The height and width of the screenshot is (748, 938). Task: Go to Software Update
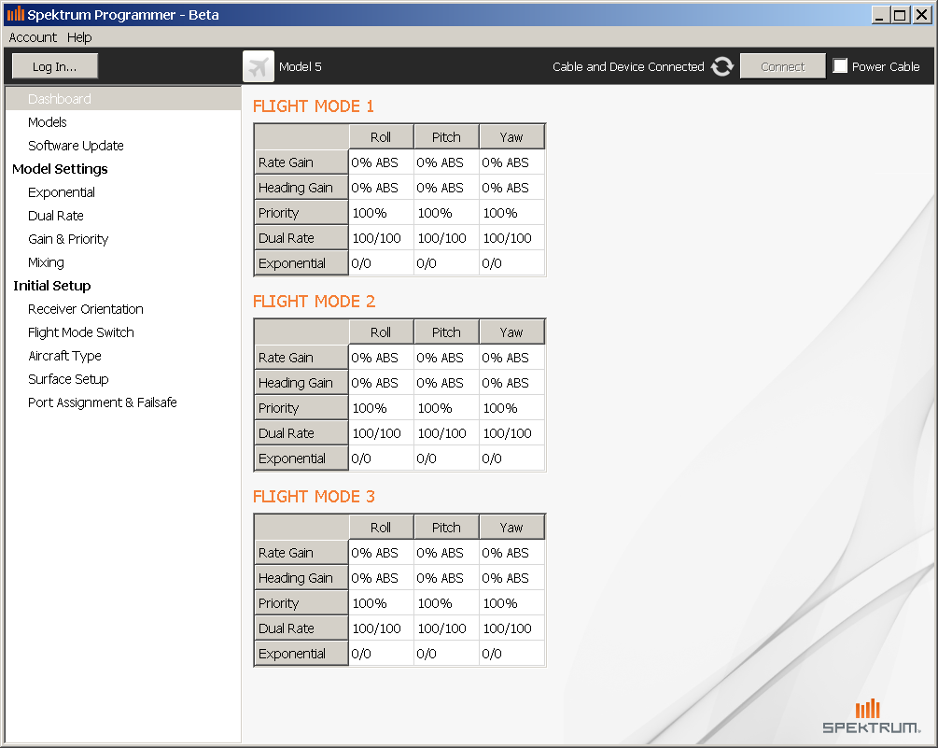click(x=76, y=146)
